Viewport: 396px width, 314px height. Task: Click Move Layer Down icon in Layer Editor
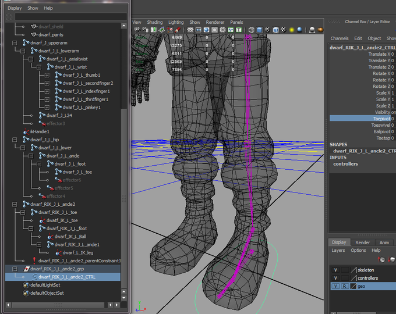(x=392, y=259)
